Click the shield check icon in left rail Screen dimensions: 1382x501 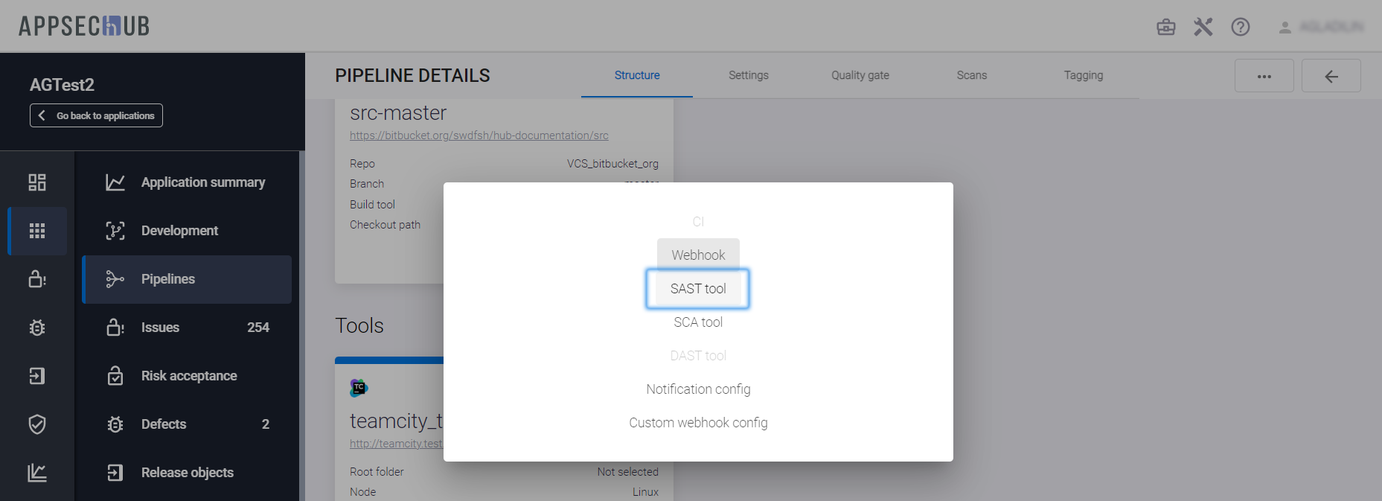coord(37,424)
